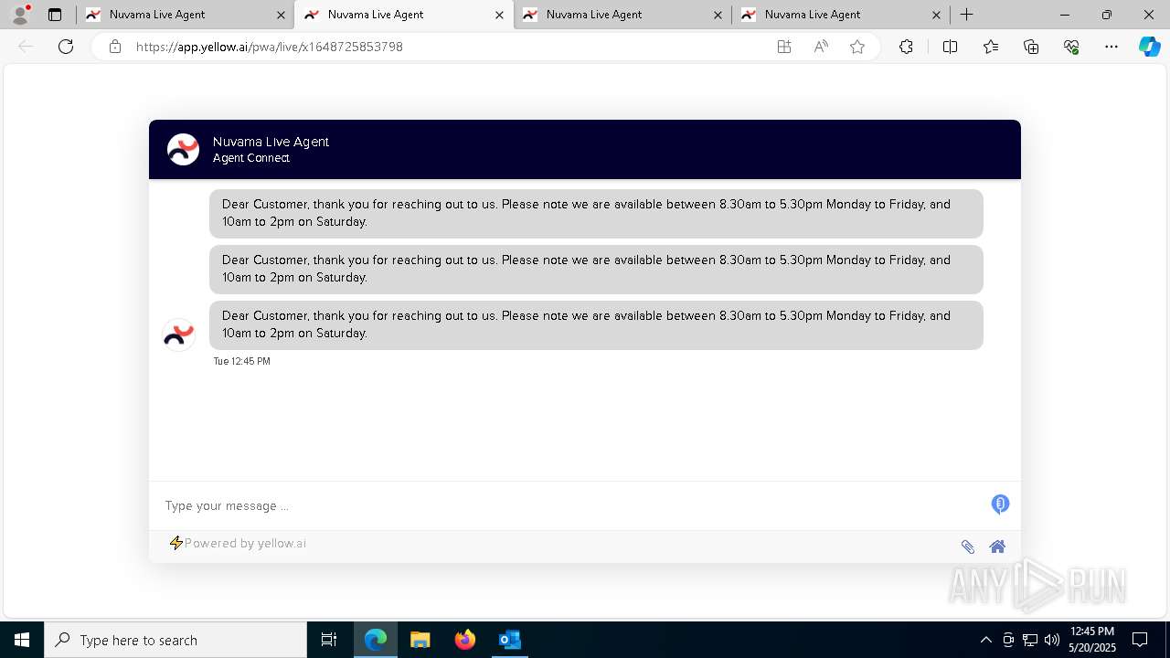Click the Nuvama logo in chat header

[183, 149]
